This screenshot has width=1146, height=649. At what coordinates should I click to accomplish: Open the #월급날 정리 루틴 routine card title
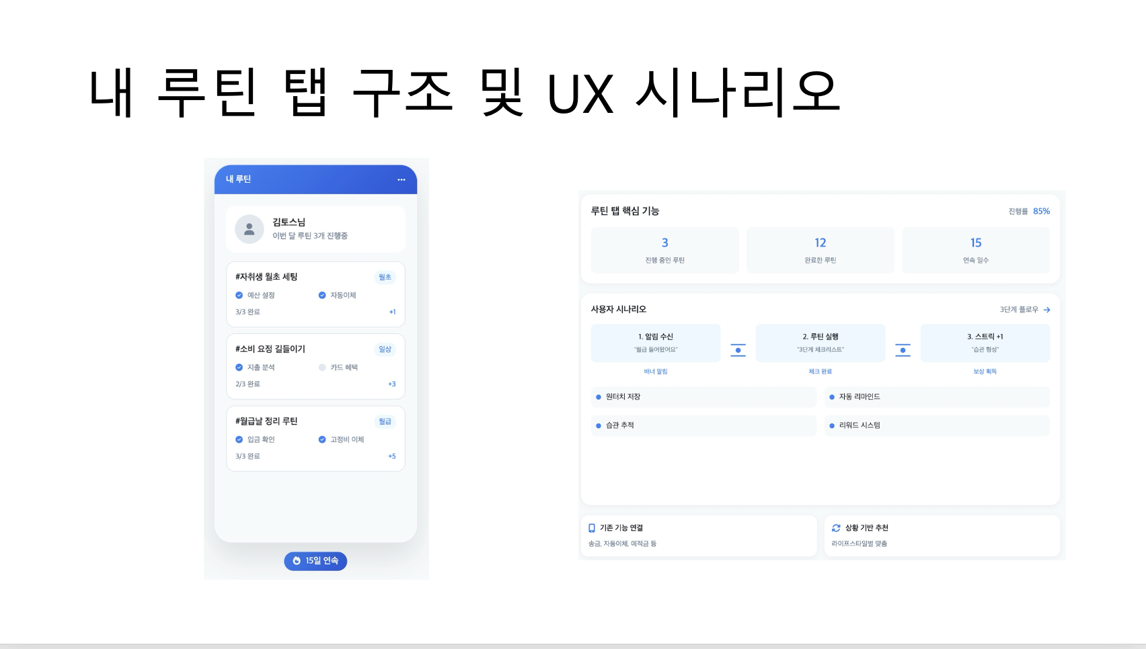pos(266,421)
